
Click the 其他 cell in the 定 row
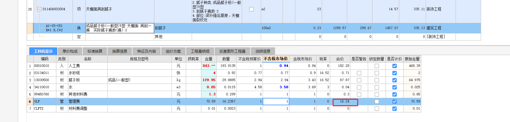click(x=173, y=37)
